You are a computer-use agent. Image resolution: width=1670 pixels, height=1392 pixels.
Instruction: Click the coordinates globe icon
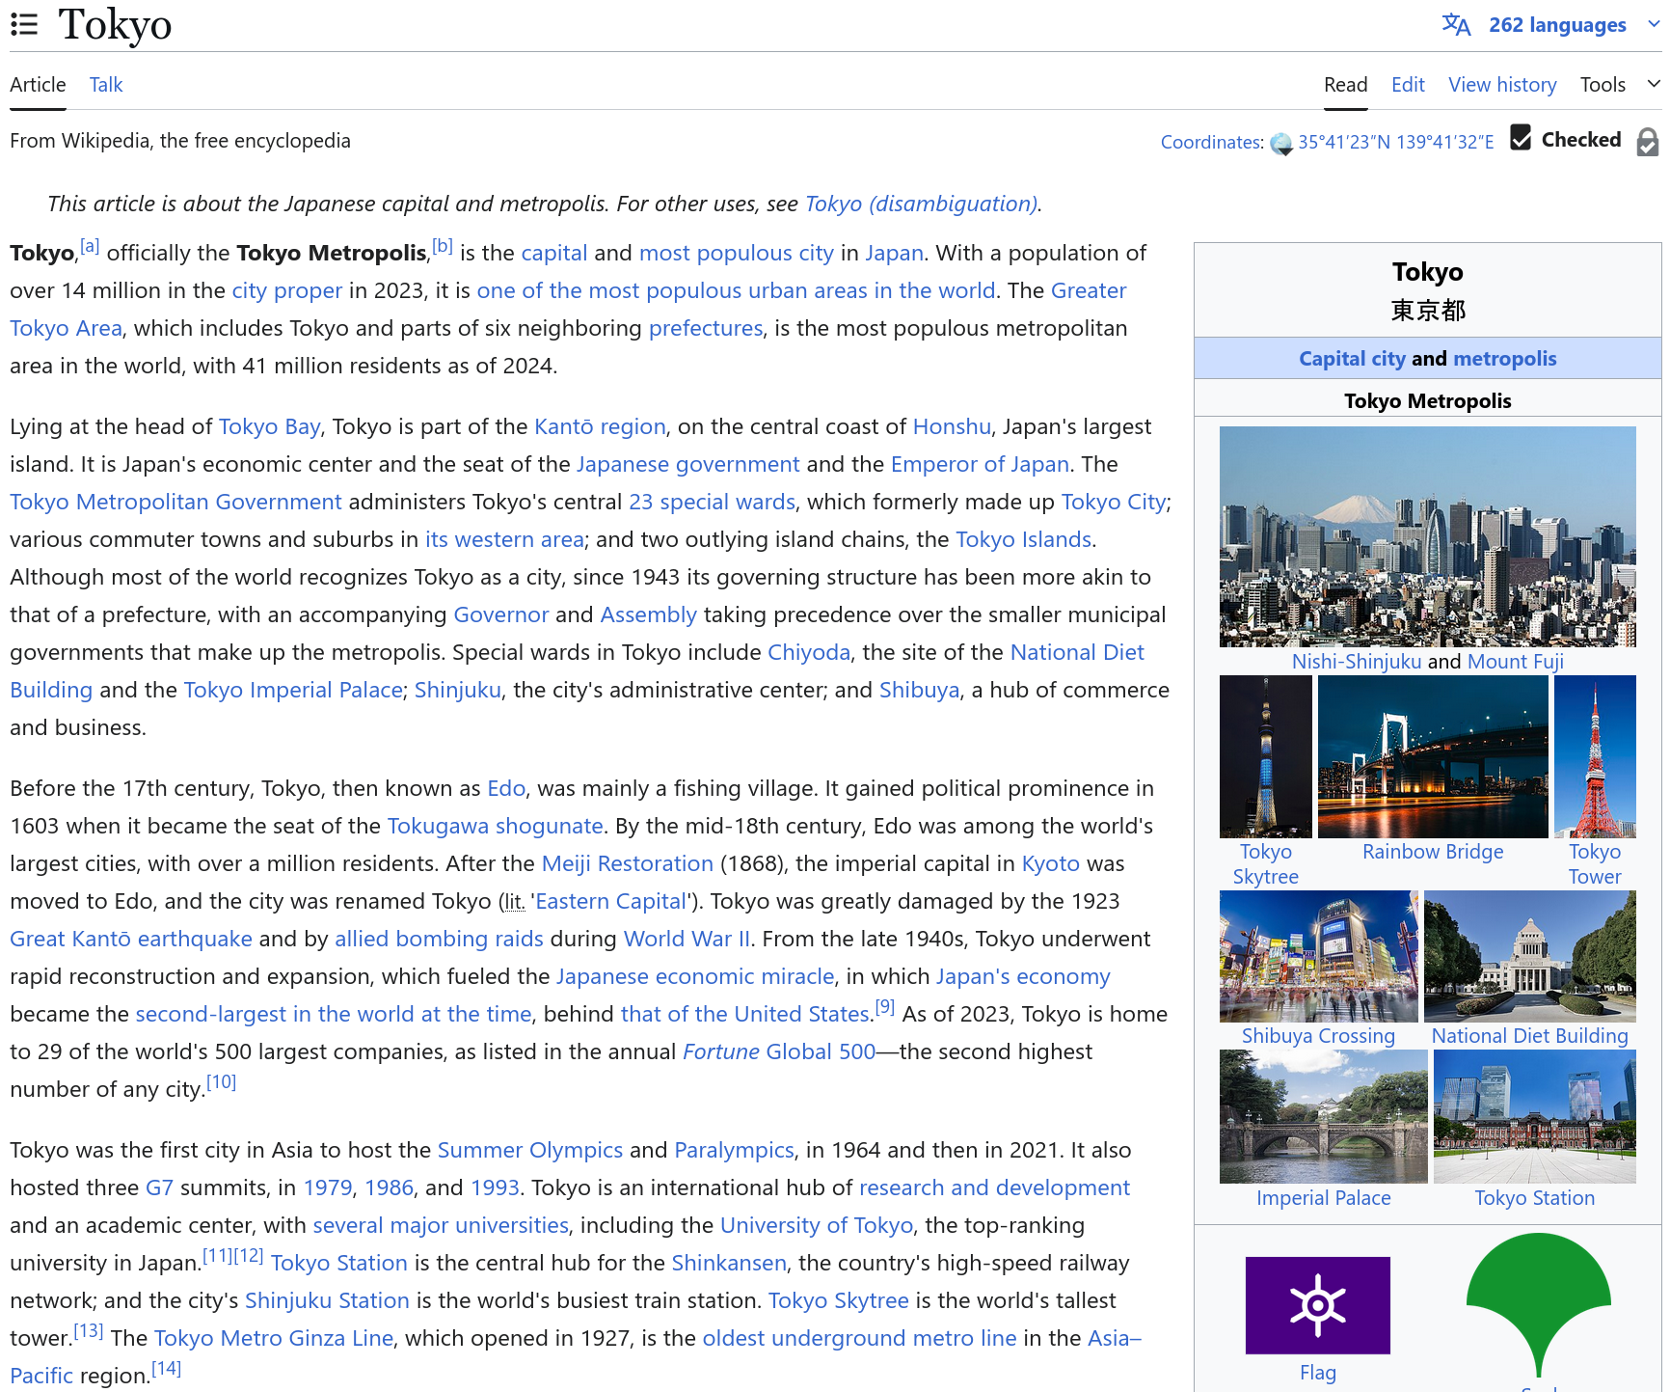coord(1281,144)
